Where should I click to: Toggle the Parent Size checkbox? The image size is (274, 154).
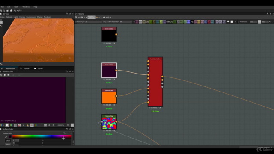coord(239,22)
